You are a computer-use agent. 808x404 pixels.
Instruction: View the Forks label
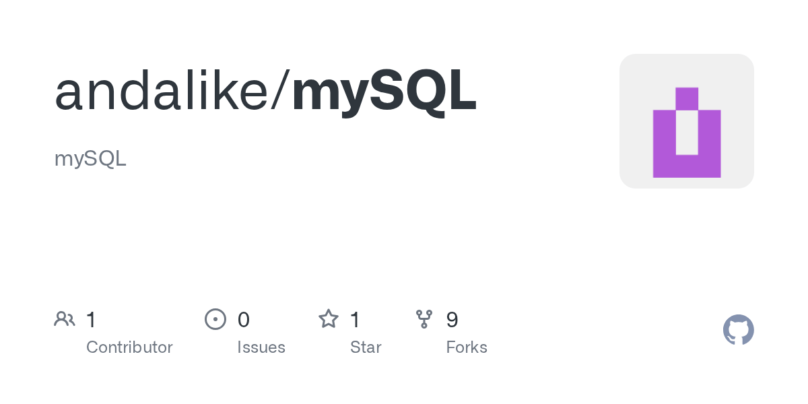pyautogui.click(x=467, y=347)
